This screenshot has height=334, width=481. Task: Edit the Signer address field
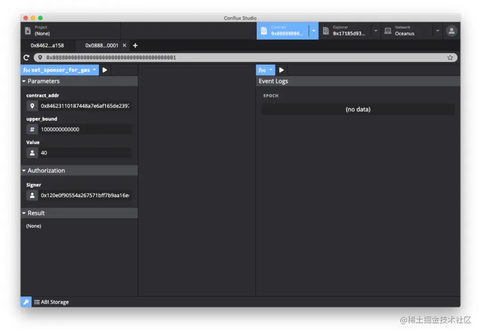85,196
